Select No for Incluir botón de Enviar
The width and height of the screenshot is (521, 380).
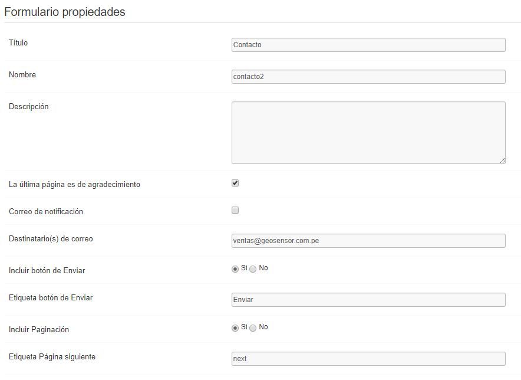click(253, 269)
